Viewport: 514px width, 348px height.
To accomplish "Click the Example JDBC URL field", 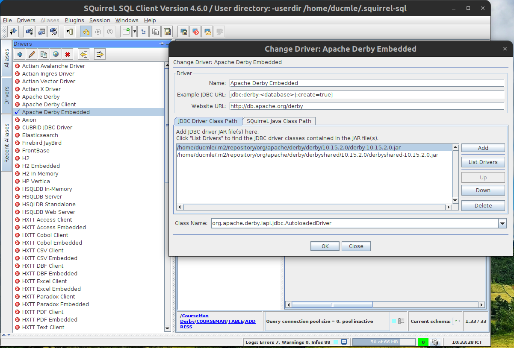I will (366, 94).
